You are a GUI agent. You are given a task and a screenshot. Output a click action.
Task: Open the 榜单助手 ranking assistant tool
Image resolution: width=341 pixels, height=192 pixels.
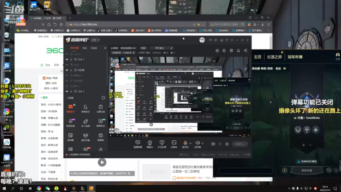[x=101, y=122]
